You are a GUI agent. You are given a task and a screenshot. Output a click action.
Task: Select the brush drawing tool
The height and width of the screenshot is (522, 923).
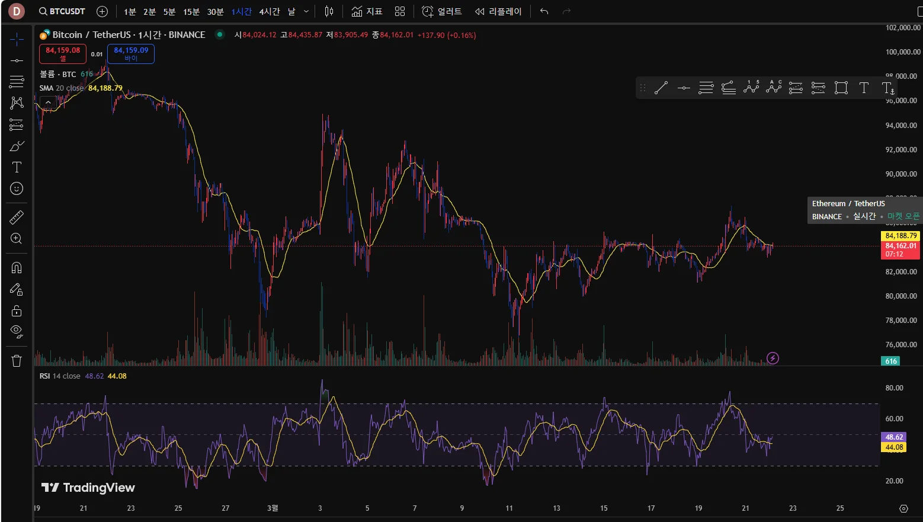point(17,146)
